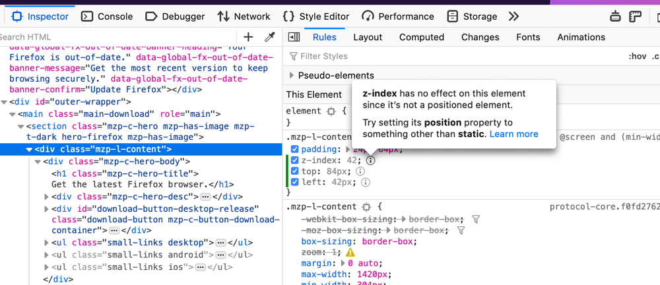Collapse the selected mzp-l-content div
Viewport: 660px width, 285px height.
[29, 150]
